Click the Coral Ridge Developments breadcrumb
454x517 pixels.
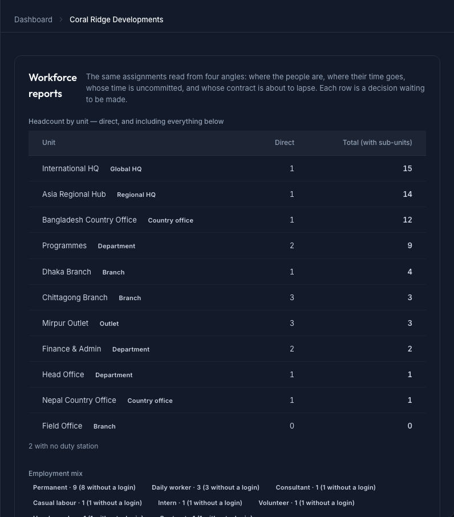point(116,20)
